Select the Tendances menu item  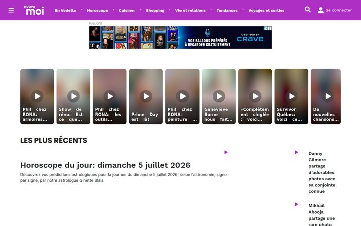227,10
